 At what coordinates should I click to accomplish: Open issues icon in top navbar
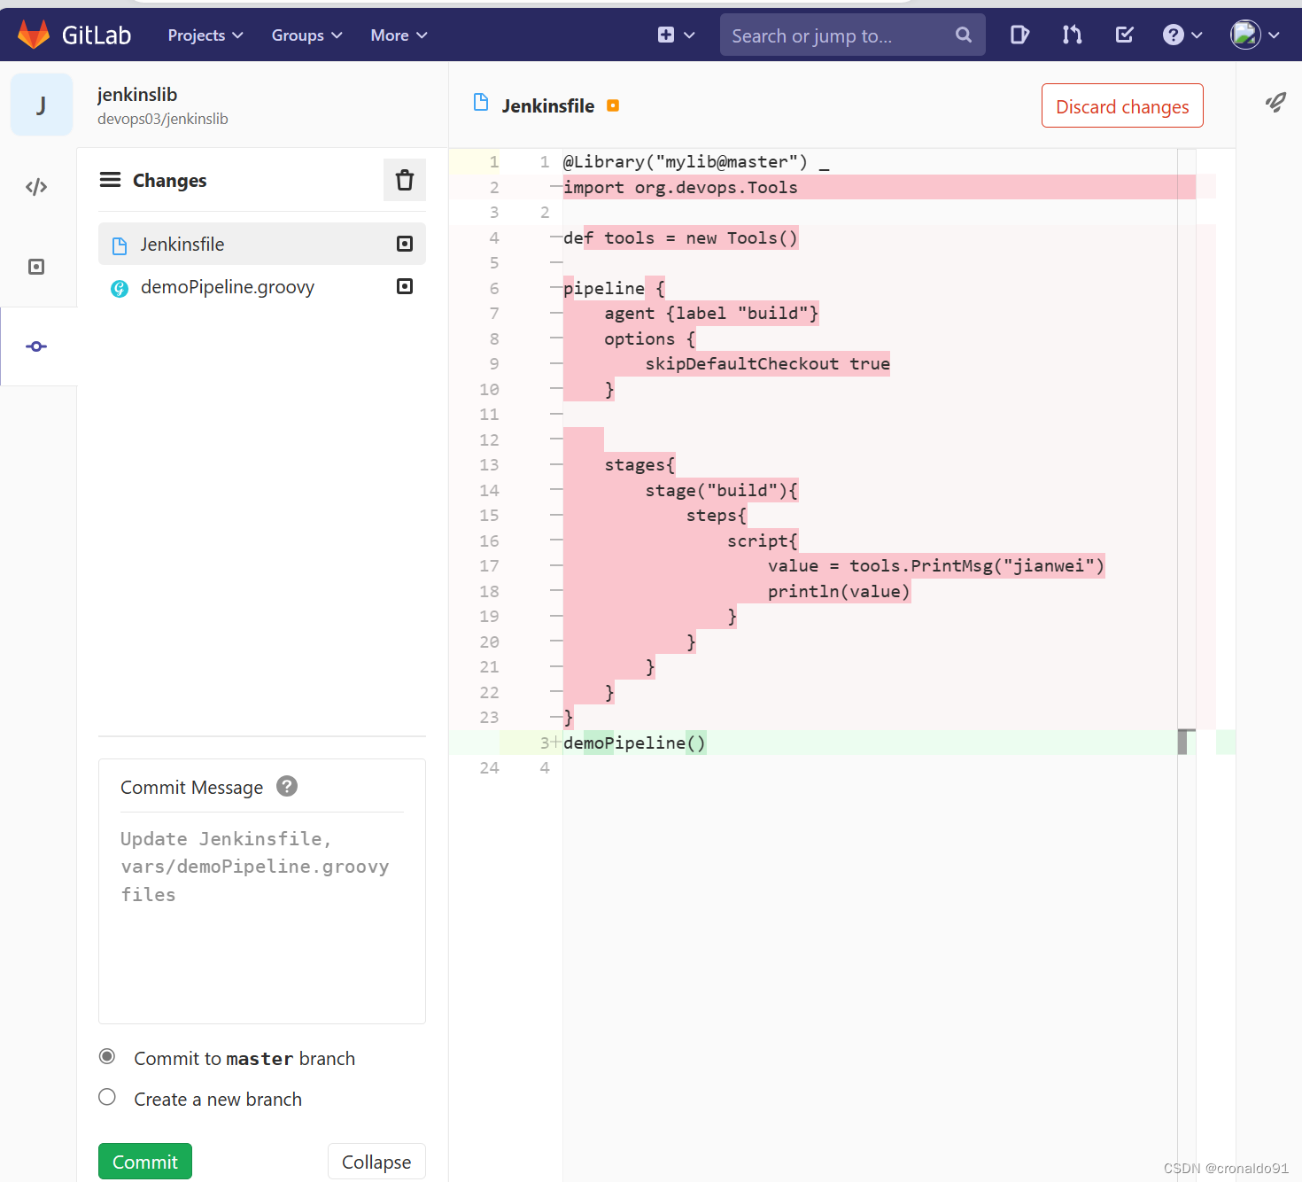point(1019,35)
